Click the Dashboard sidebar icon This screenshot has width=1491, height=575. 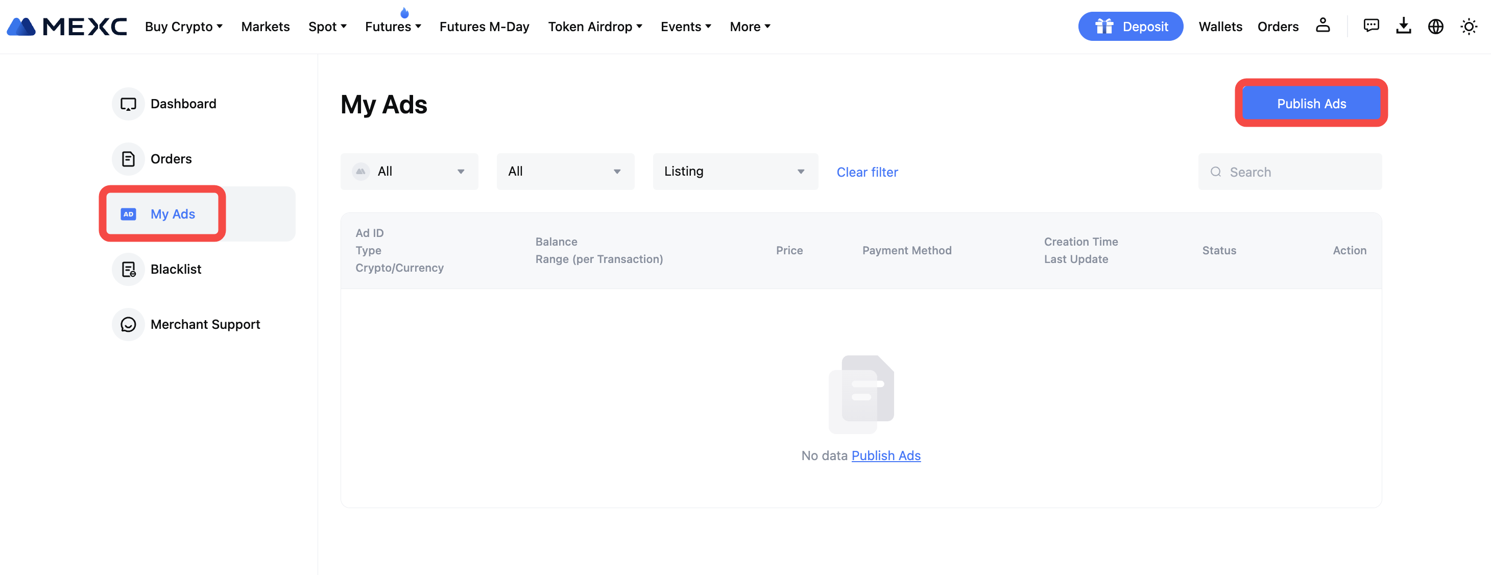[128, 104]
